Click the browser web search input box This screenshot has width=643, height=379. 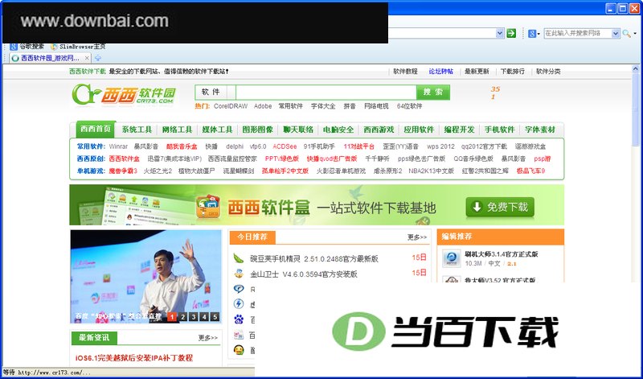(577, 34)
